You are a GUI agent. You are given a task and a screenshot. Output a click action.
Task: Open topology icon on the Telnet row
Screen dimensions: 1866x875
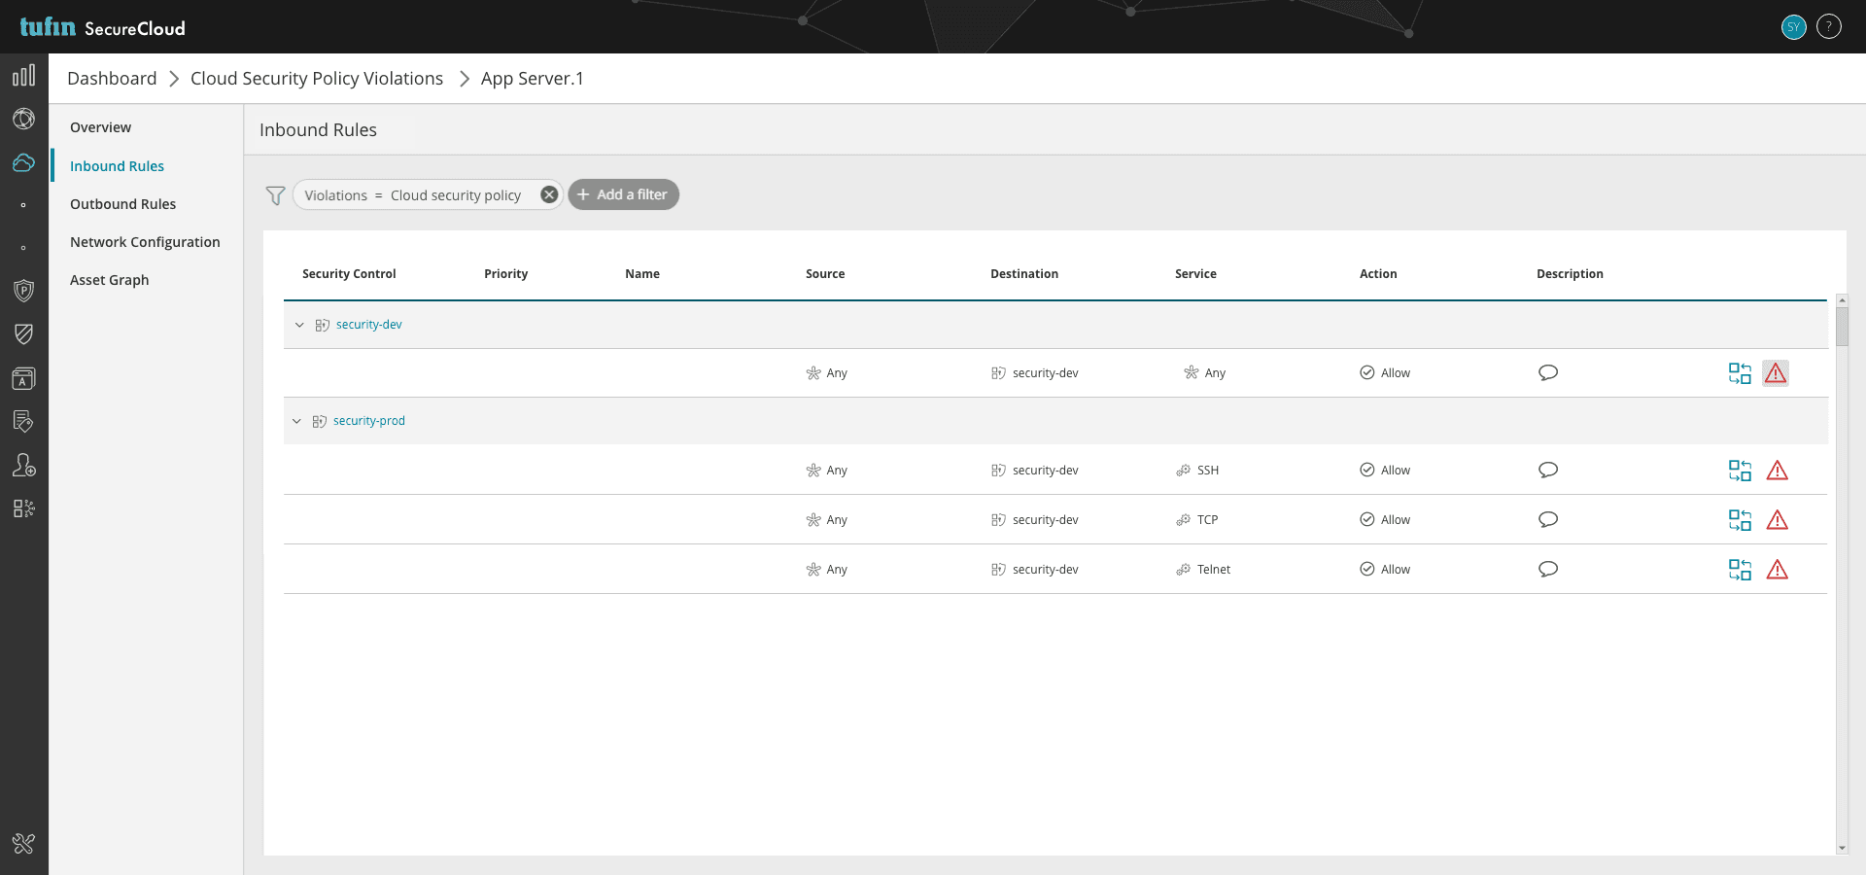[1740, 570]
